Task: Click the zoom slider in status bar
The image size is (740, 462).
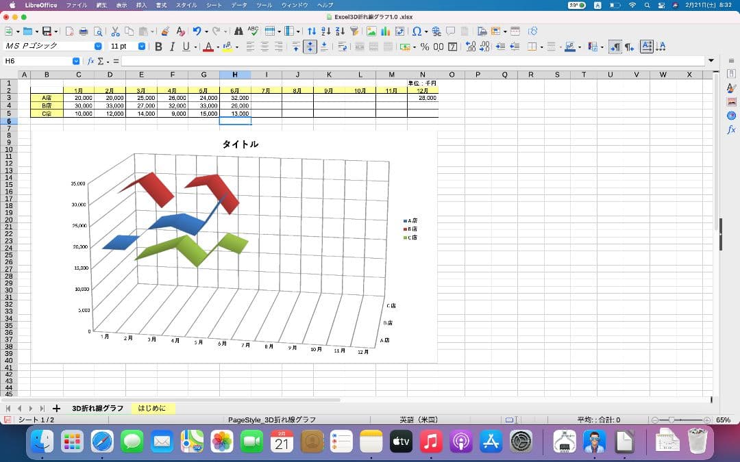Action: point(678,420)
